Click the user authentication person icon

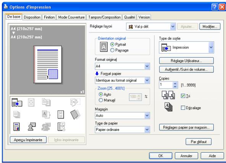click(32, 127)
